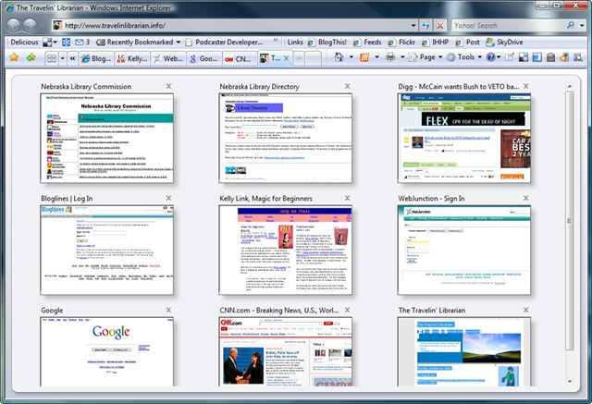592x404 pixels.
Task: Go back with the Back arrow button
Action: click(x=14, y=25)
